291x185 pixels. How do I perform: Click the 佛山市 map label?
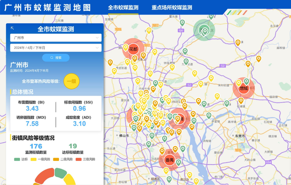point(124,136)
